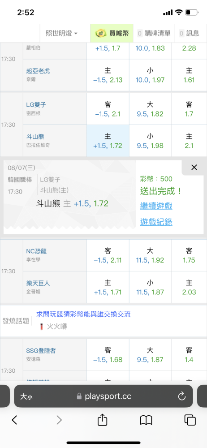Viewport: 207px width, 448px height.
Task: Reload the playsport.cc page
Action: (182, 396)
